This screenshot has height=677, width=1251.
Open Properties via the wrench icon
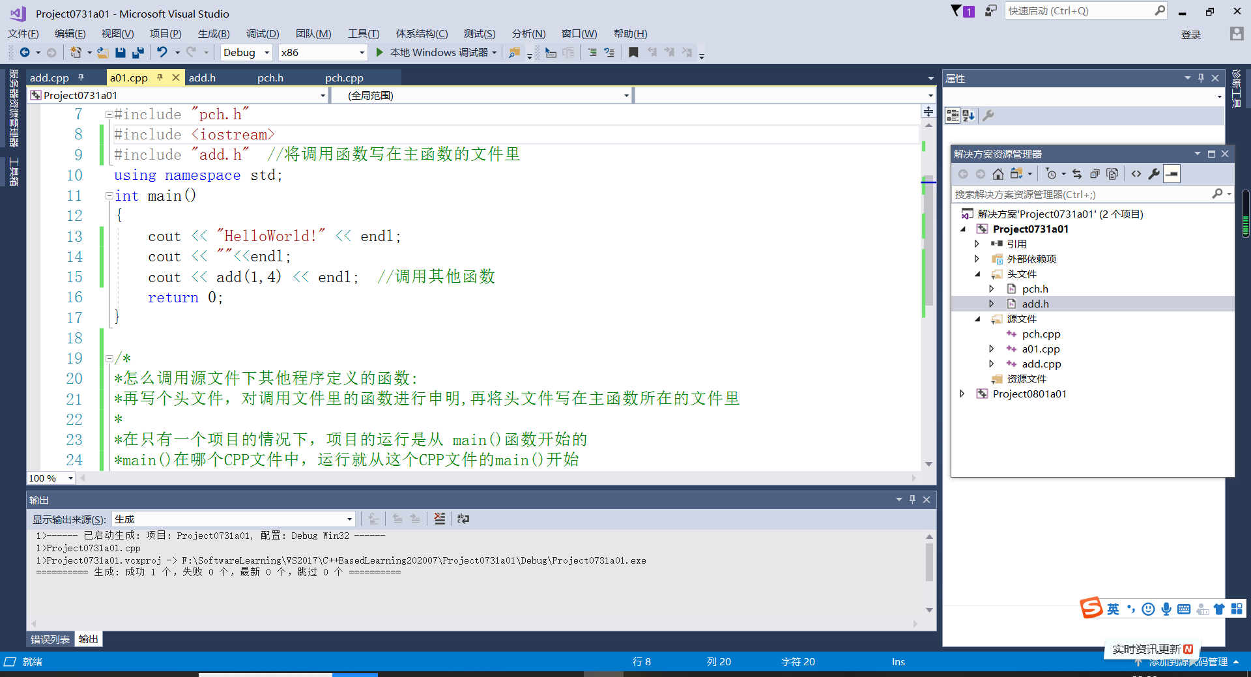pyautogui.click(x=1155, y=173)
